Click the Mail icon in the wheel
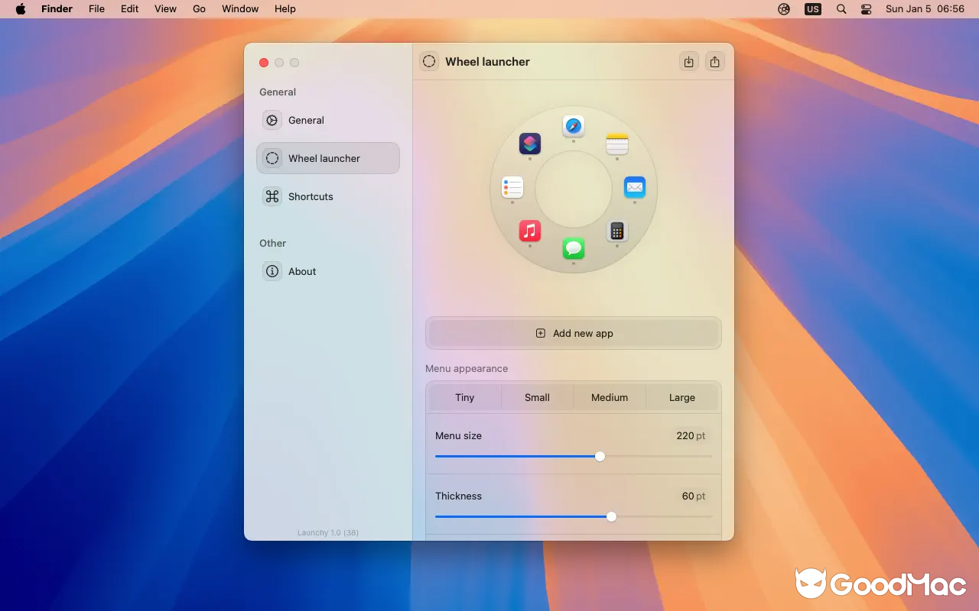 click(635, 187)
